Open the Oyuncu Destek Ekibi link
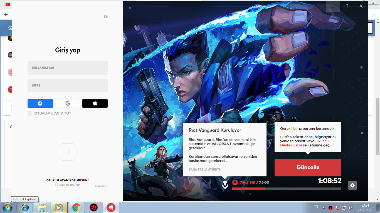The image size is (380, 213). coord(304,143)
